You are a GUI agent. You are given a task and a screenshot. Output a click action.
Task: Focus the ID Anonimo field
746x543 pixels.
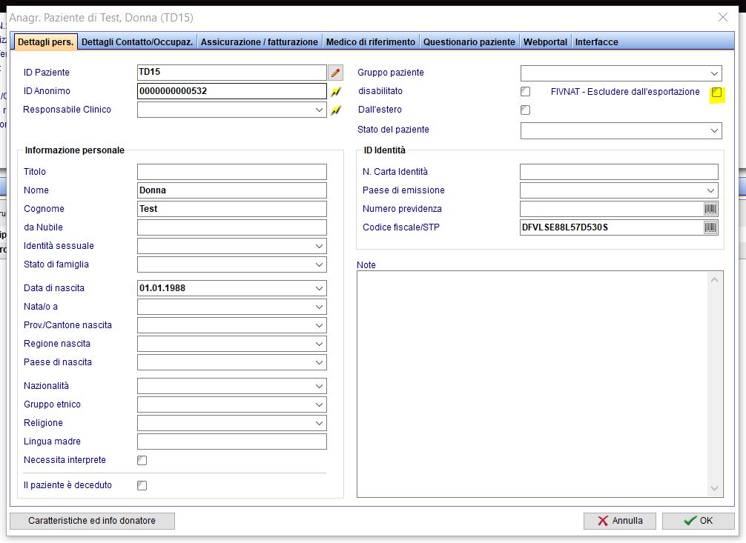click(x=231, y=91)
